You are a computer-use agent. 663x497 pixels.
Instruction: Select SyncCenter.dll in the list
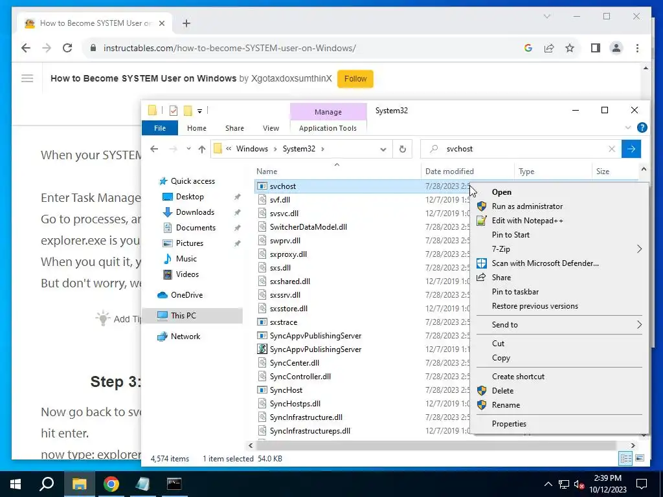pyautogui.click(x=295, y=363)
